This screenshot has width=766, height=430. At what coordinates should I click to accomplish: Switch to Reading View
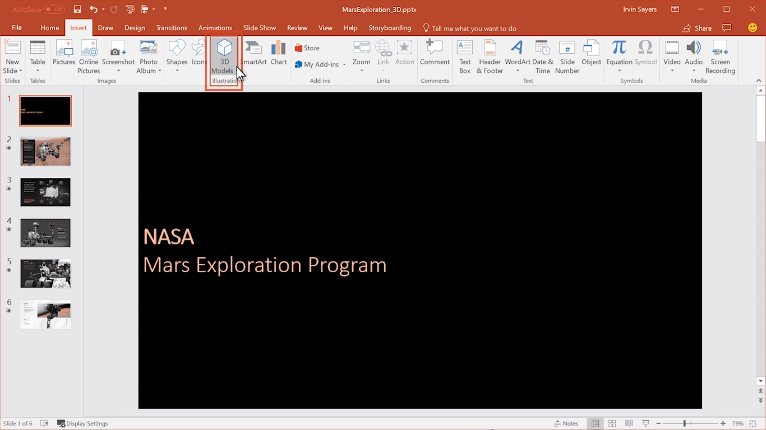[x=629, y=424]
